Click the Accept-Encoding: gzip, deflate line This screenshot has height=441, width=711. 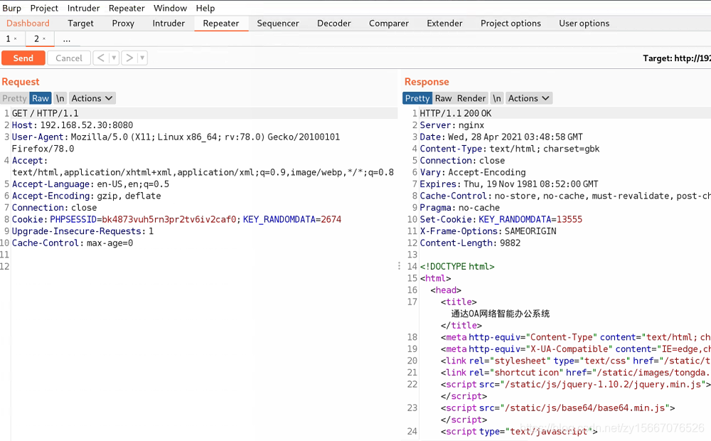[86, 196]
